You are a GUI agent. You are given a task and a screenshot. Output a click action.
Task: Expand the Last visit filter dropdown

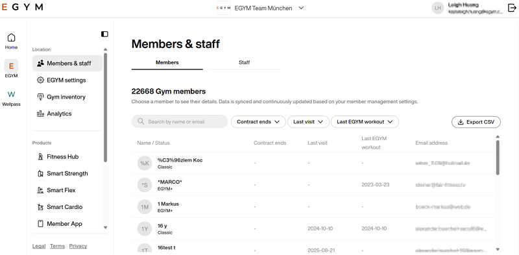tap(308, 122)
